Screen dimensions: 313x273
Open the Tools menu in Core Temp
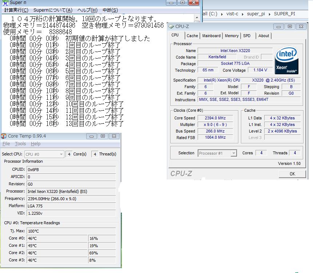20,144
